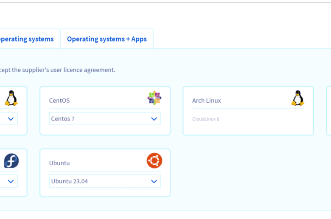Click the Fedora card at bottom left
Viewport: 331px width, 219px height.
point(14,173)
